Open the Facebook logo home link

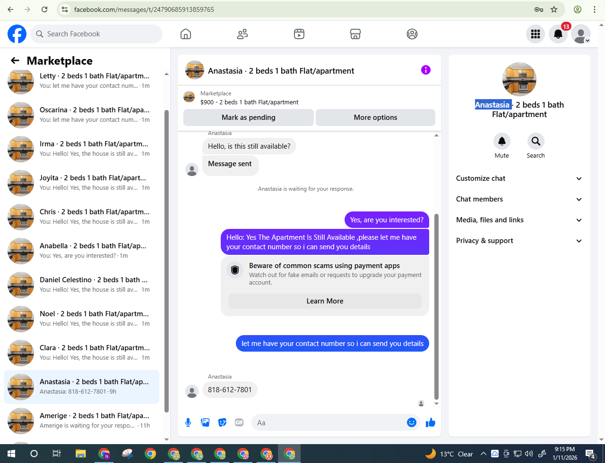tap(17, 34)
